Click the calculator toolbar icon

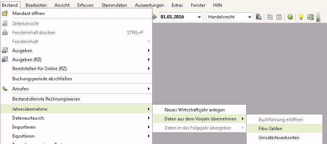coord(259,17)
